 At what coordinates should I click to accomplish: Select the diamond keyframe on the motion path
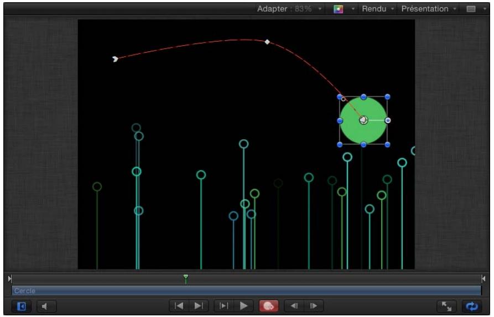click(267, 42)
